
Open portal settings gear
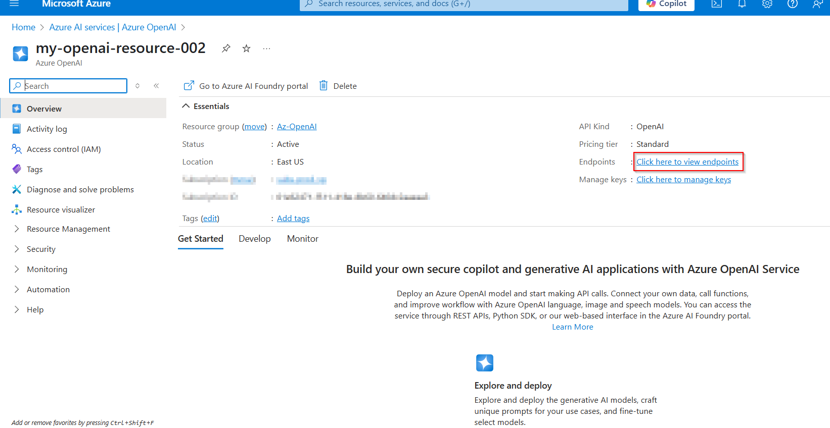[x=767, y=4]
